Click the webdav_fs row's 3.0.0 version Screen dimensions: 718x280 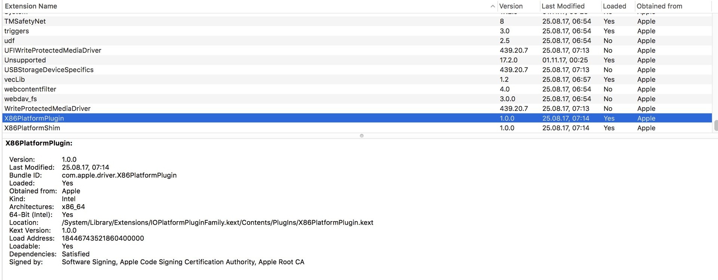(x=507, y=99)
